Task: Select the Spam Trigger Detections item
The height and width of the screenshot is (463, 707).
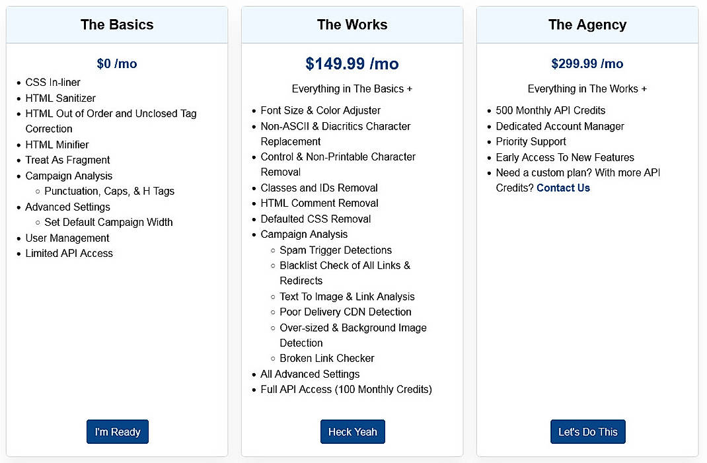Action: click(336, 250)
